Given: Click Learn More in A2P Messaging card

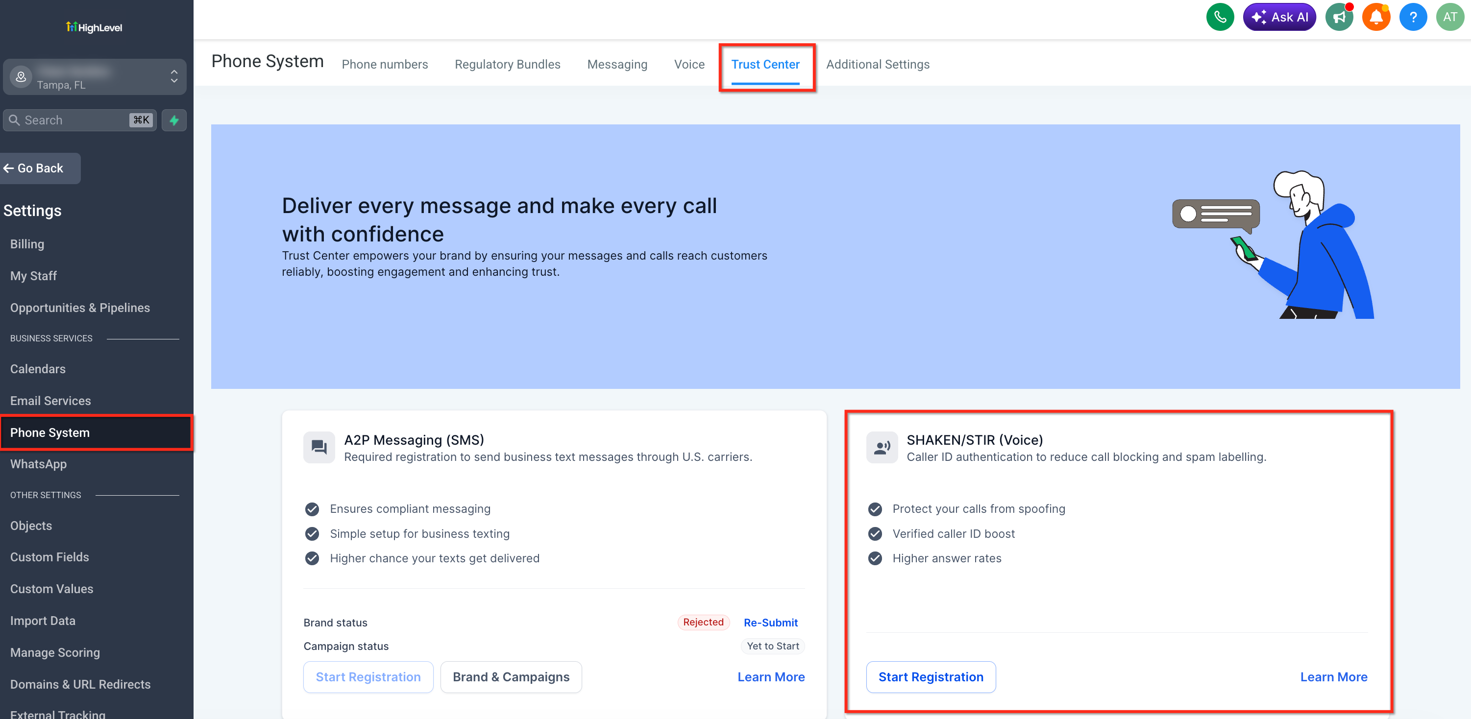Looking at the screenshot, I should point(771,677).
